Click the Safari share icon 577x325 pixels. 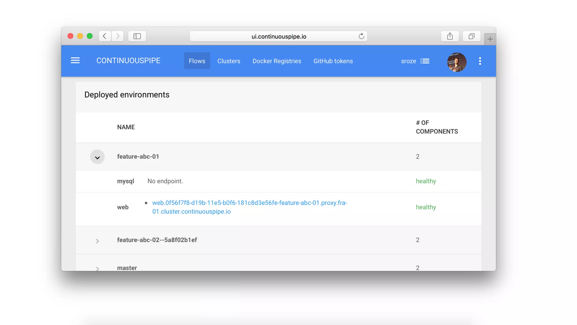(x=450, y=36)
